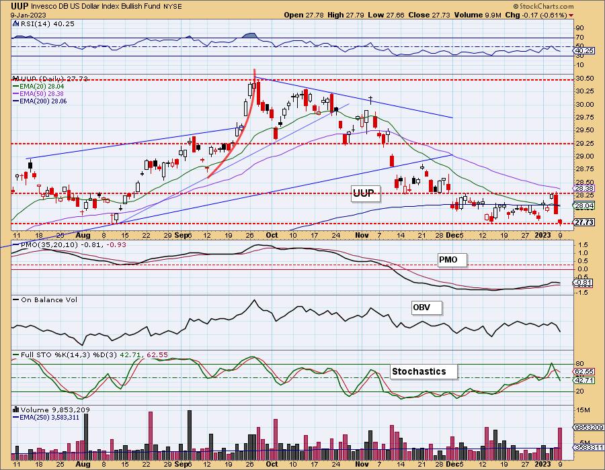
Task: Click the EMA(250) 3,583,311 legend label
Action: point(50,417)
